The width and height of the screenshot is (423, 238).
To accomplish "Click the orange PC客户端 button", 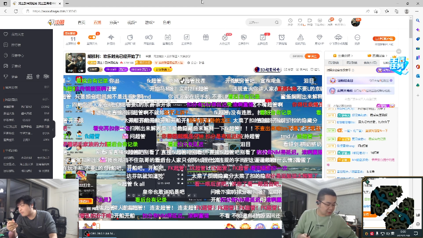I will click(384, 39).
